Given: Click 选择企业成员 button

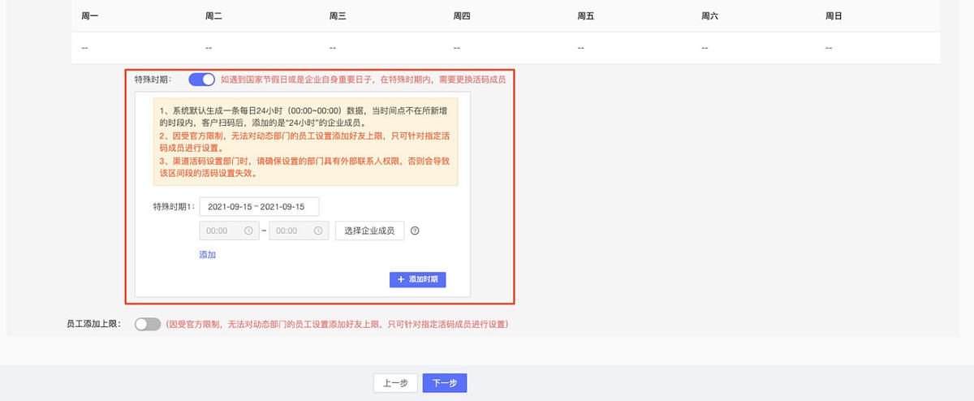Looking at the screenshot, I should (x=369, y=231).
